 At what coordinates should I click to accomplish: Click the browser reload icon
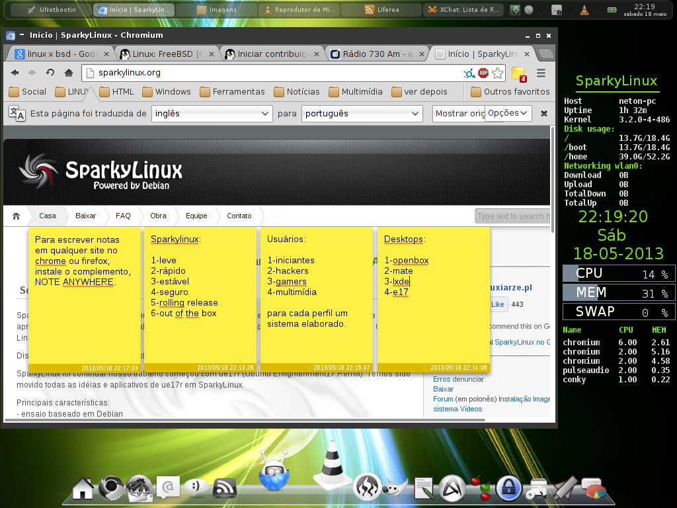tap(50, 73)
